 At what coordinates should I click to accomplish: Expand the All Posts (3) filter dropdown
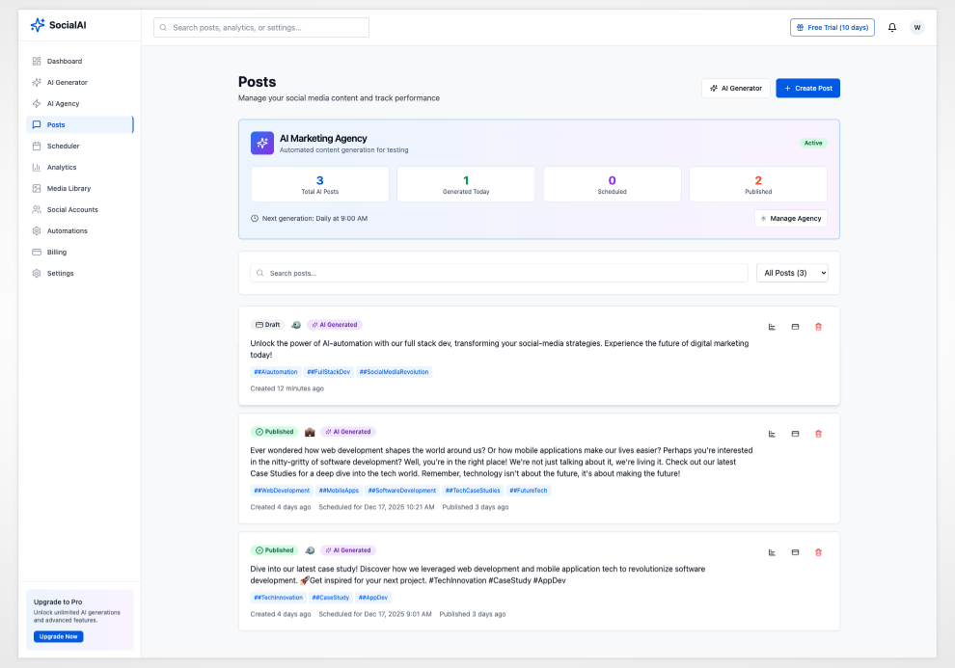(791, 274)
